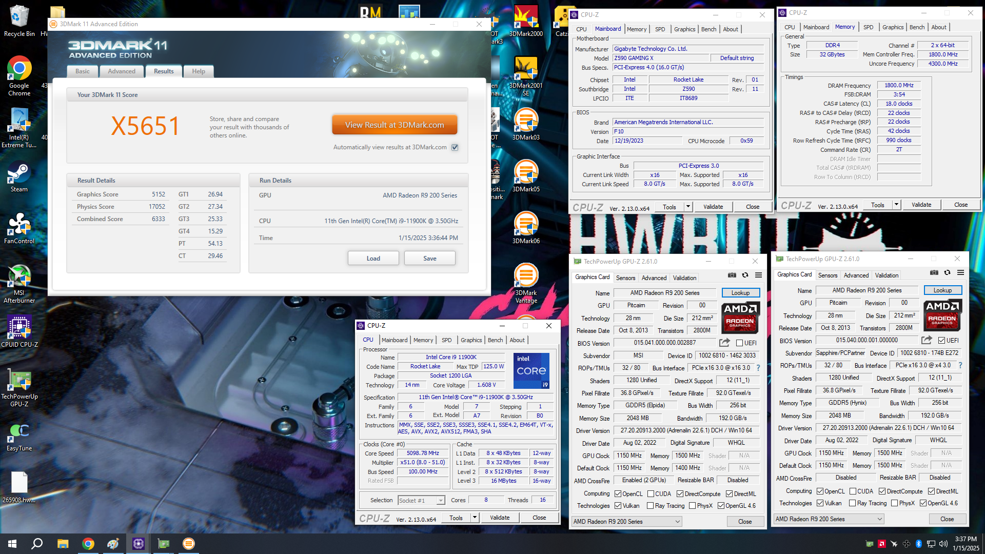Click View Result at 3DMark.com button

[x=395, y=125]
